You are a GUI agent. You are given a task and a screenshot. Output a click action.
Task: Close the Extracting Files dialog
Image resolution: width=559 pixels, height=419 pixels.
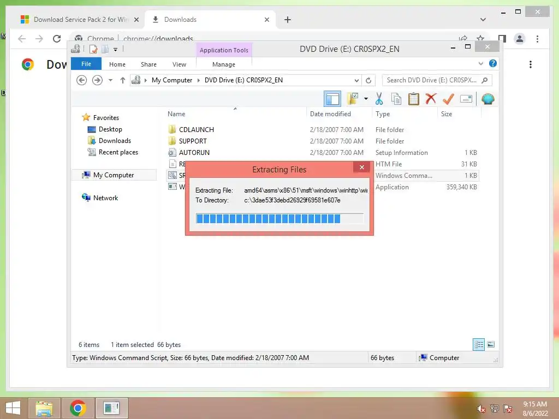coord(362,167)
